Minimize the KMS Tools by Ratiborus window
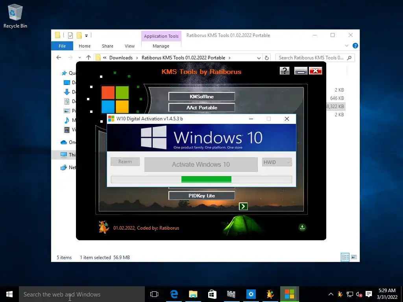Image resolution: width=403 pixels, height=302 pixels. (x=301, y=71)
